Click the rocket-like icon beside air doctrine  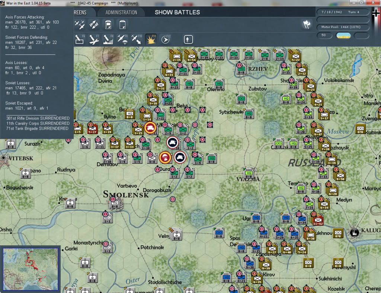94,25
